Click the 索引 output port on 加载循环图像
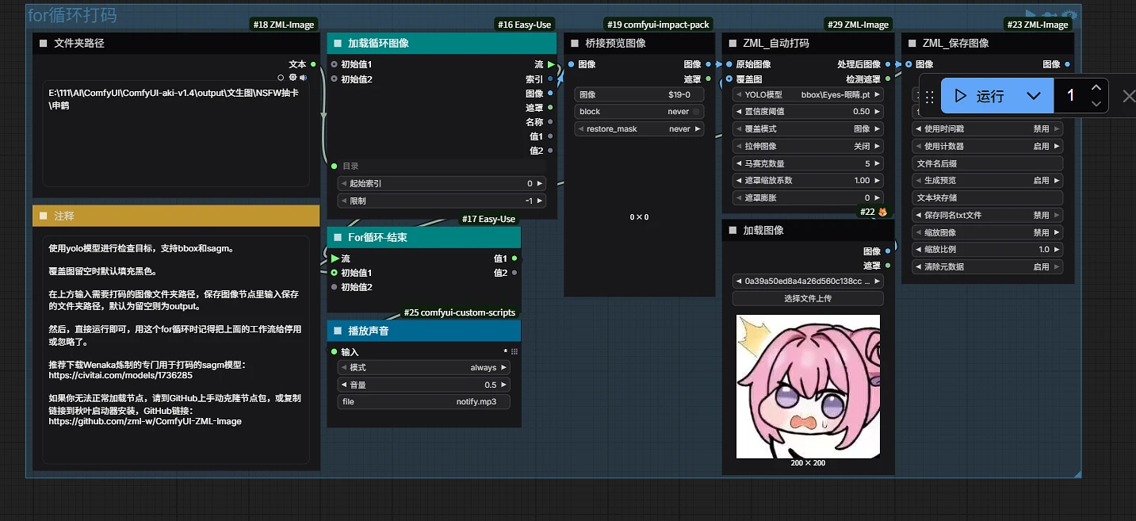 pyautogui.click(x=550, y=79)
